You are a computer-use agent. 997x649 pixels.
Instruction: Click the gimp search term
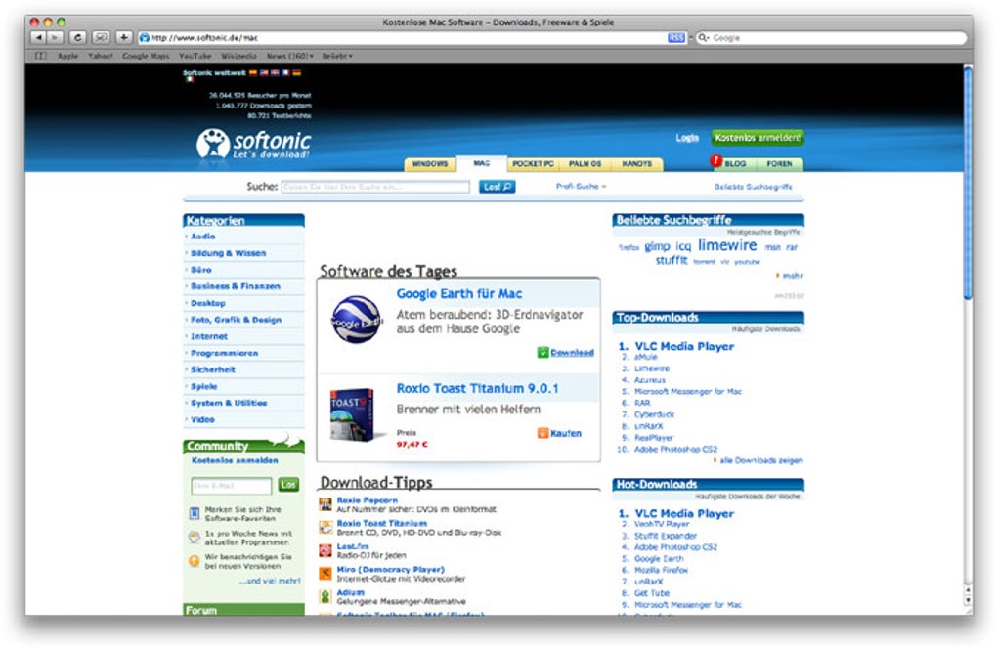tap(657, 246)
